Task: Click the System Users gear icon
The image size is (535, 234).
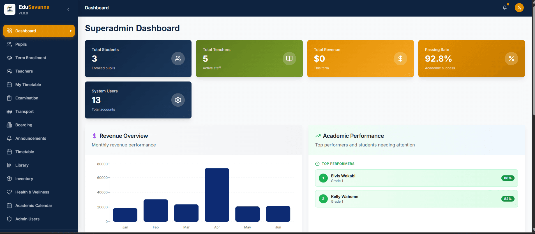Action: [178, 100]
